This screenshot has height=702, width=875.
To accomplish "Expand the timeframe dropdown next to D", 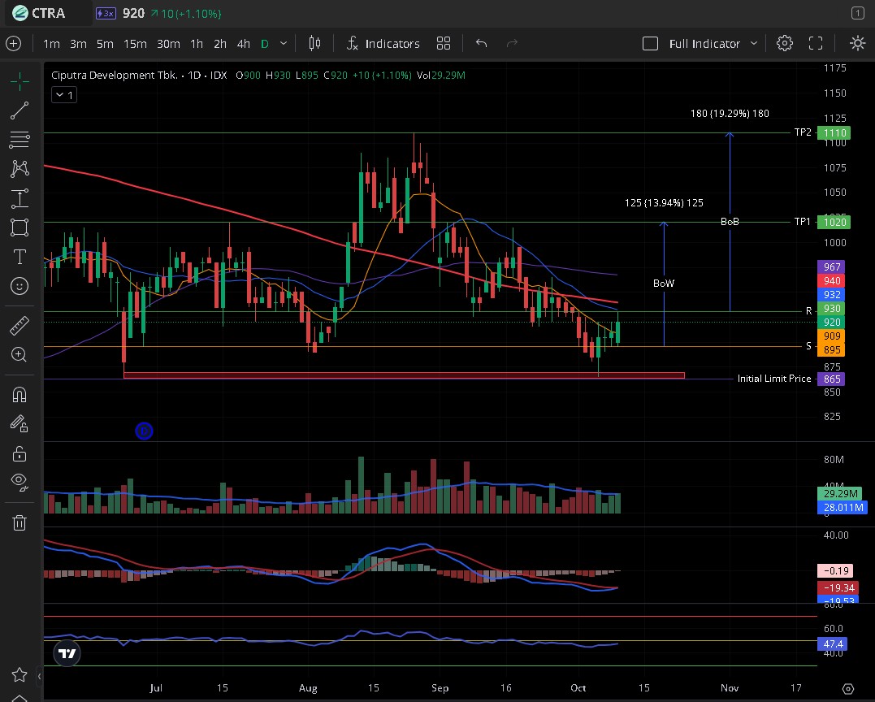I will tap(284, 44).
